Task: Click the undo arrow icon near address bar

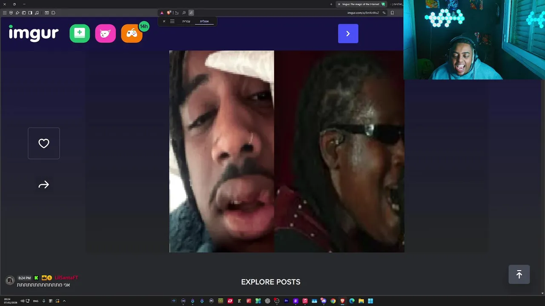Action: click(177, 13)
